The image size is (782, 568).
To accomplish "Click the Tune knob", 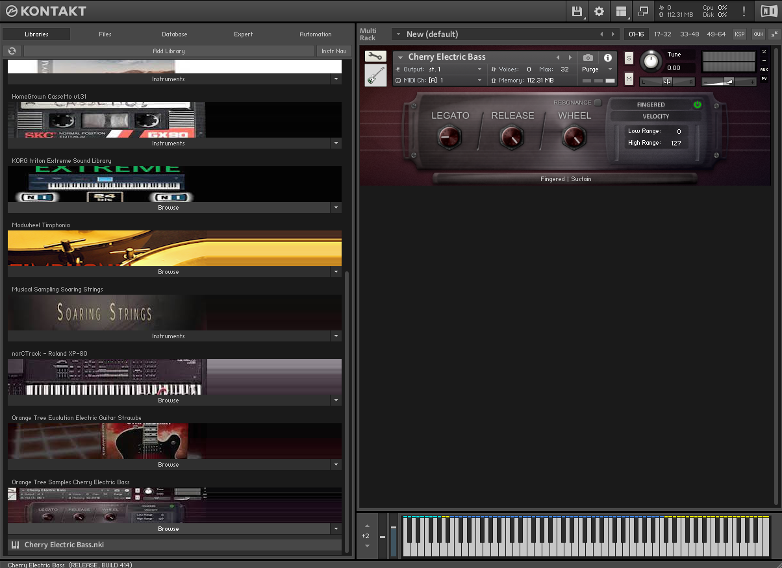I will tap(650, 62).
